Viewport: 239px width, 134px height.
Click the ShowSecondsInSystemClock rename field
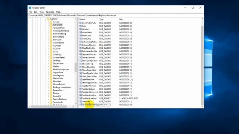(x=96, y=105)
